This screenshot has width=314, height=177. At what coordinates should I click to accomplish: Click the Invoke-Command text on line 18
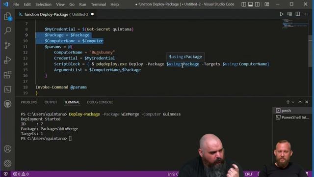tap(52, 88)
